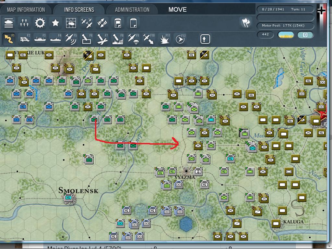Open the air doctrine planes icon
The image size is (332, 249).
click(87, 23)
